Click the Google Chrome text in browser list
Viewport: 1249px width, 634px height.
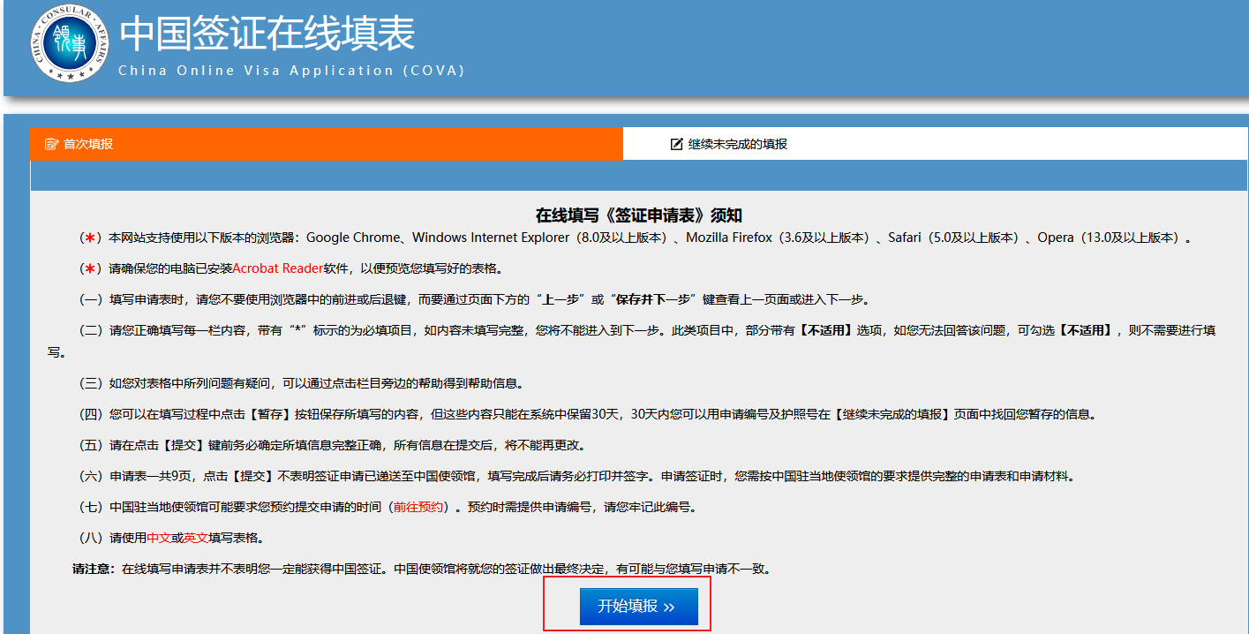click(353, 238)
